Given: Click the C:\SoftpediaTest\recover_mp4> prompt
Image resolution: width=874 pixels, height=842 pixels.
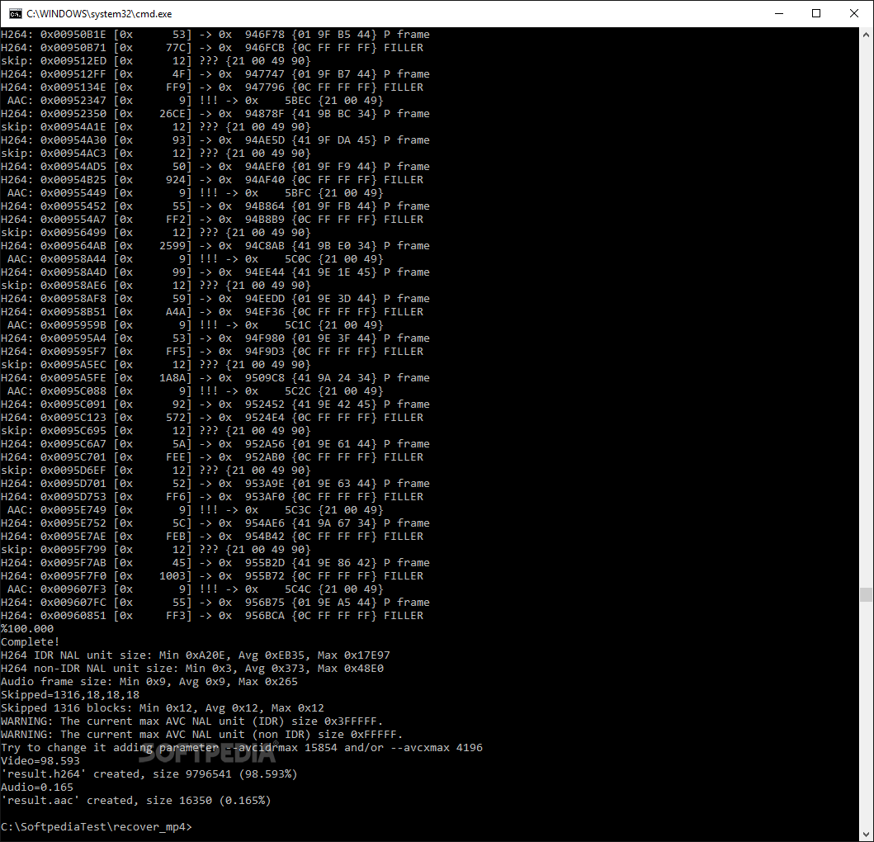Looking at the screenshot, I should click(x=97, y=827).
